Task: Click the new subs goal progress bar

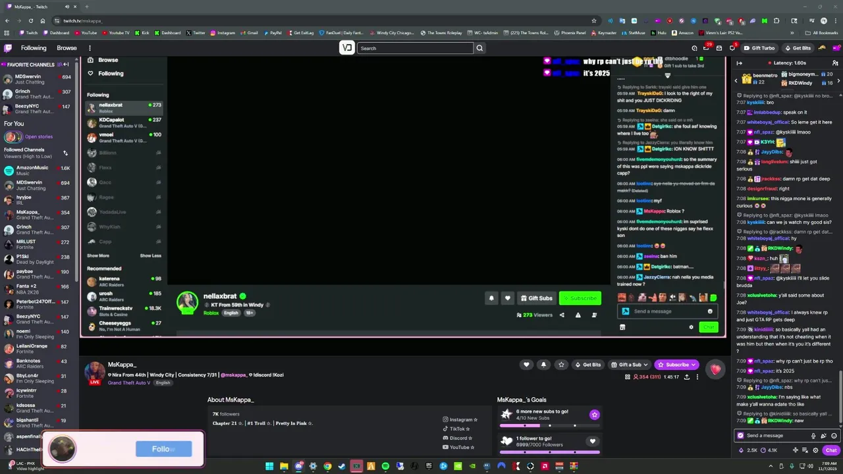Action: coord(550,425)
